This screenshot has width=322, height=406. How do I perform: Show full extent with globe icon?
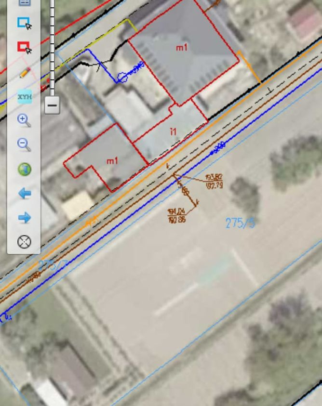[x=25, y=170]
